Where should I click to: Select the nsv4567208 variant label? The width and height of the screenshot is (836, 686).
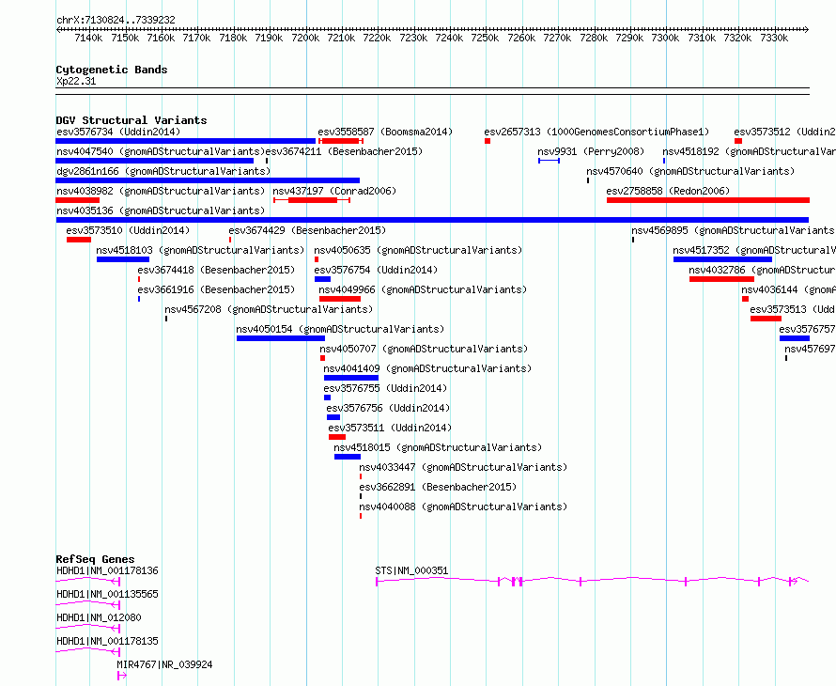tap(269, 309)
